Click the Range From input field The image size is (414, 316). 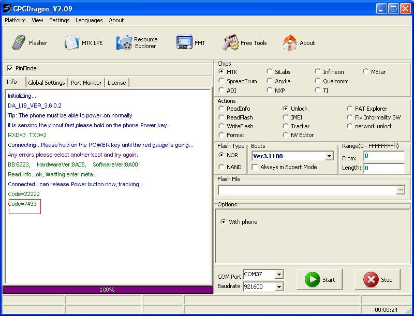384,156
